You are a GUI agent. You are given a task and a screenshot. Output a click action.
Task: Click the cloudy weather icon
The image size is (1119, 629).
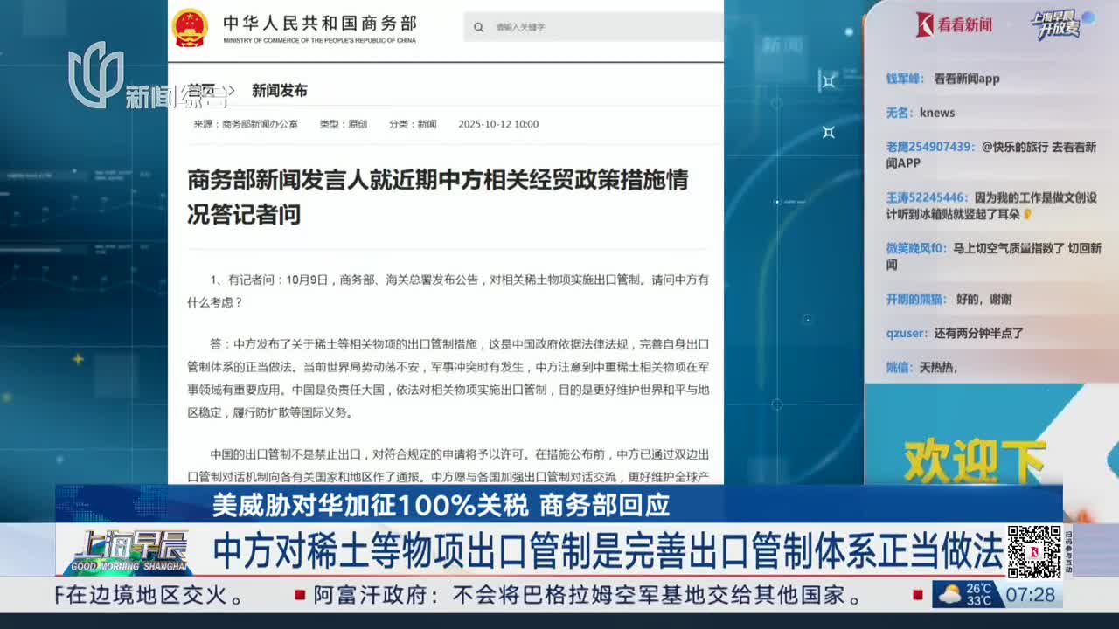click(949, 596)
